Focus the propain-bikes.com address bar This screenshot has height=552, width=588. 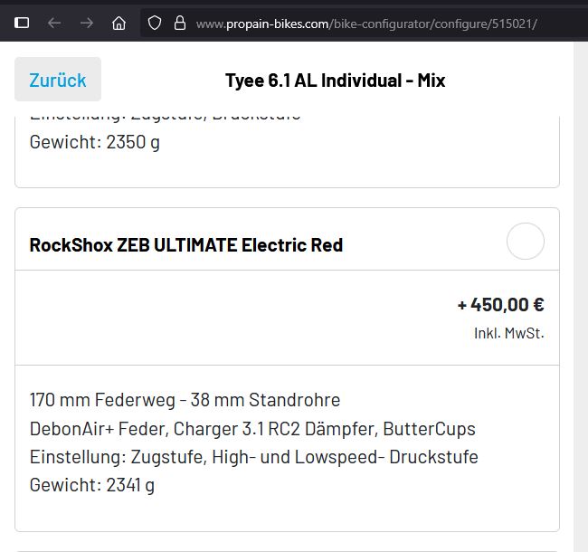pyautogui.click(x=366, y=23)
